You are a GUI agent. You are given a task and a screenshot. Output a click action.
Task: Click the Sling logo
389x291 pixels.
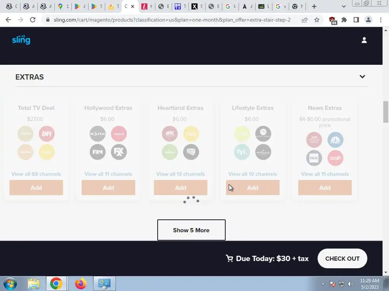pyautogui.click(x=21, y=40)
